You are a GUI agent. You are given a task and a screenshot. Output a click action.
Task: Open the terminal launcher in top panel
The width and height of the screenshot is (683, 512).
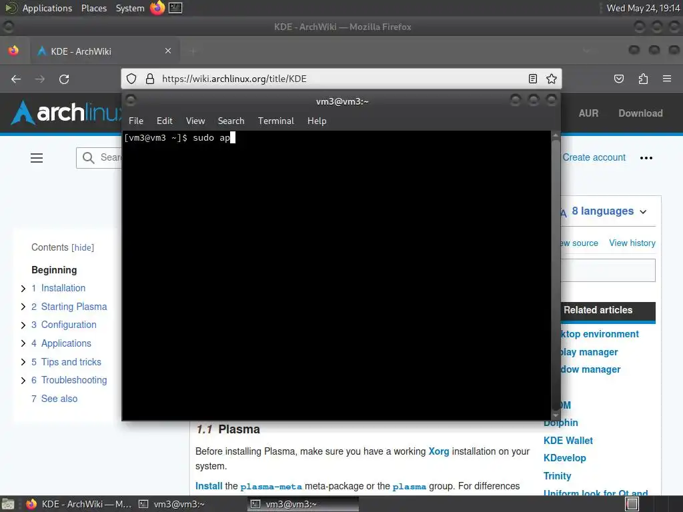175,8
